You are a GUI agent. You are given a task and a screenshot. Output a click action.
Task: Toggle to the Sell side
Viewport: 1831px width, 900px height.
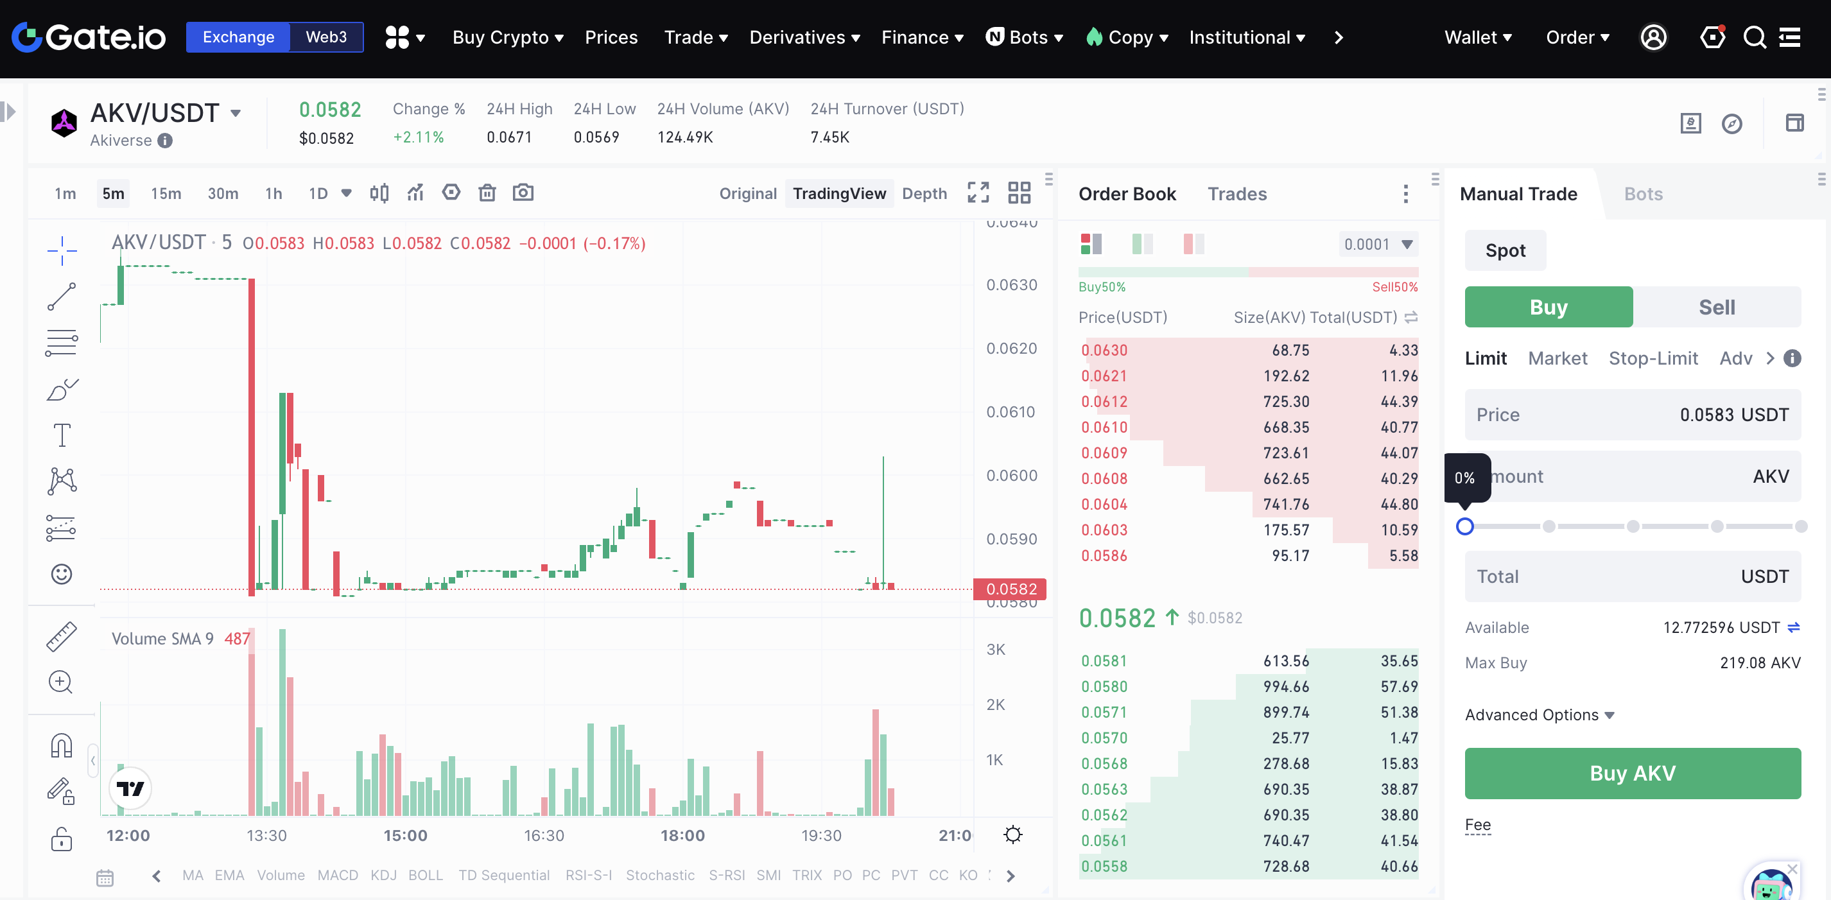pyautogui.click(x=1717, y=307)
